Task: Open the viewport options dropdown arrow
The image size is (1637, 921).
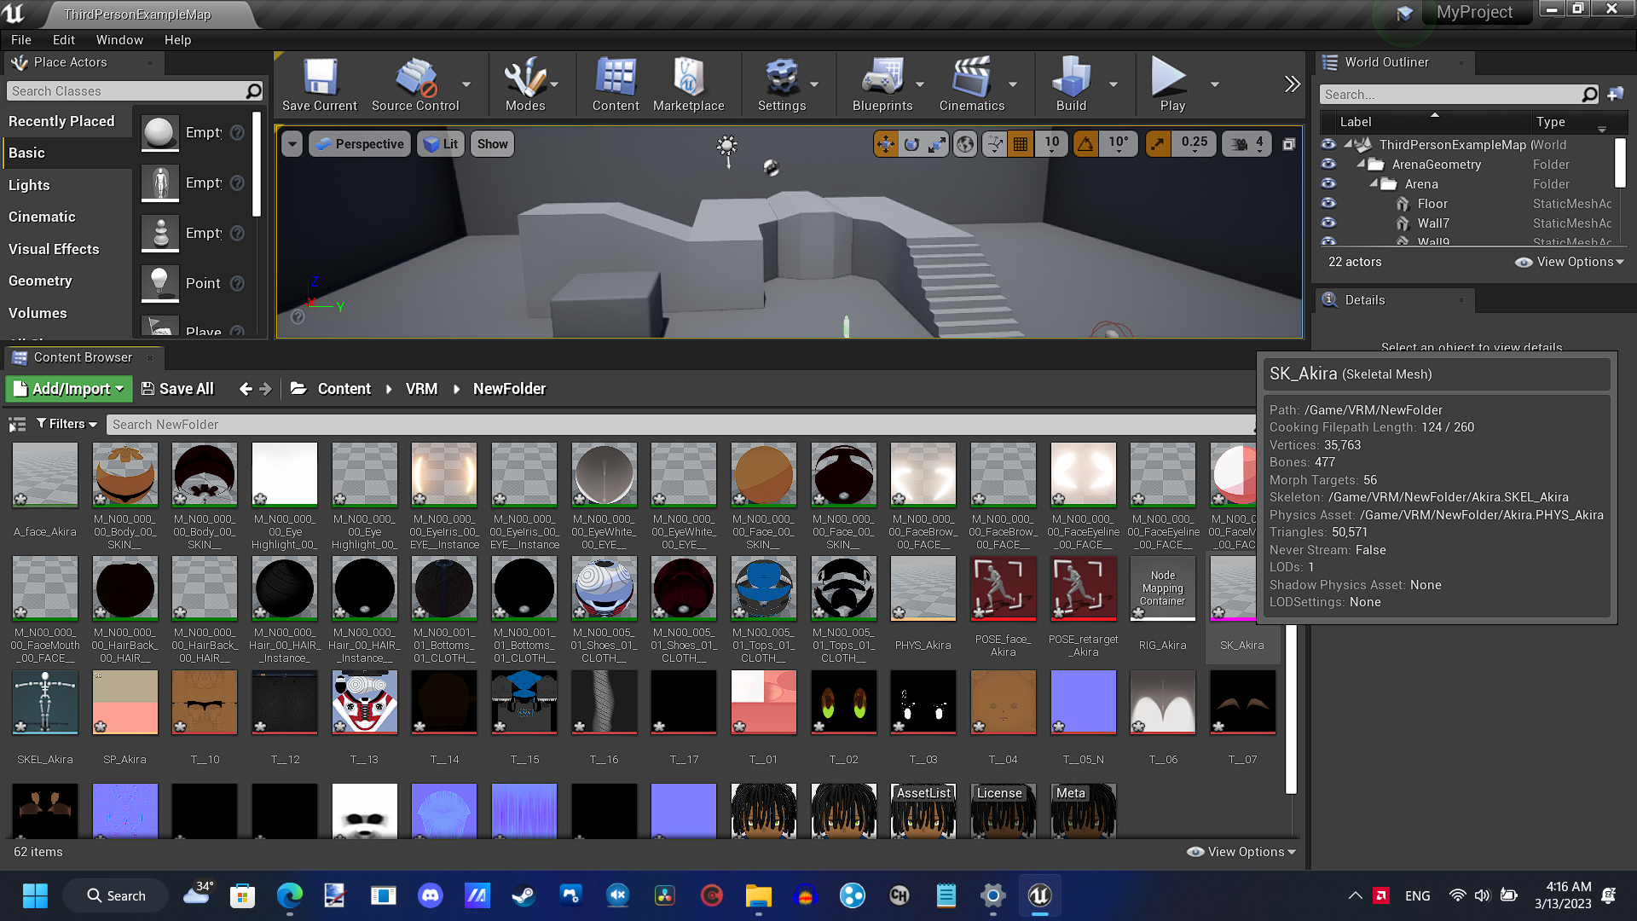Action: tap(292, 144)
